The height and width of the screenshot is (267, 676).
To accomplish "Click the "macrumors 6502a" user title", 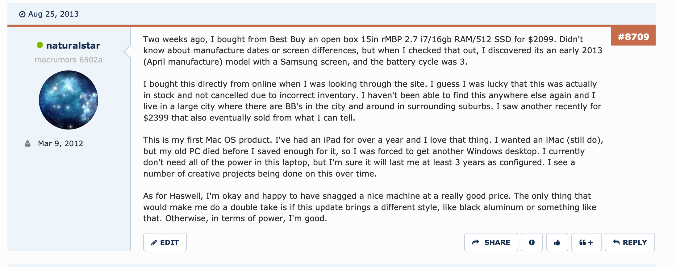I will [68, 60].
